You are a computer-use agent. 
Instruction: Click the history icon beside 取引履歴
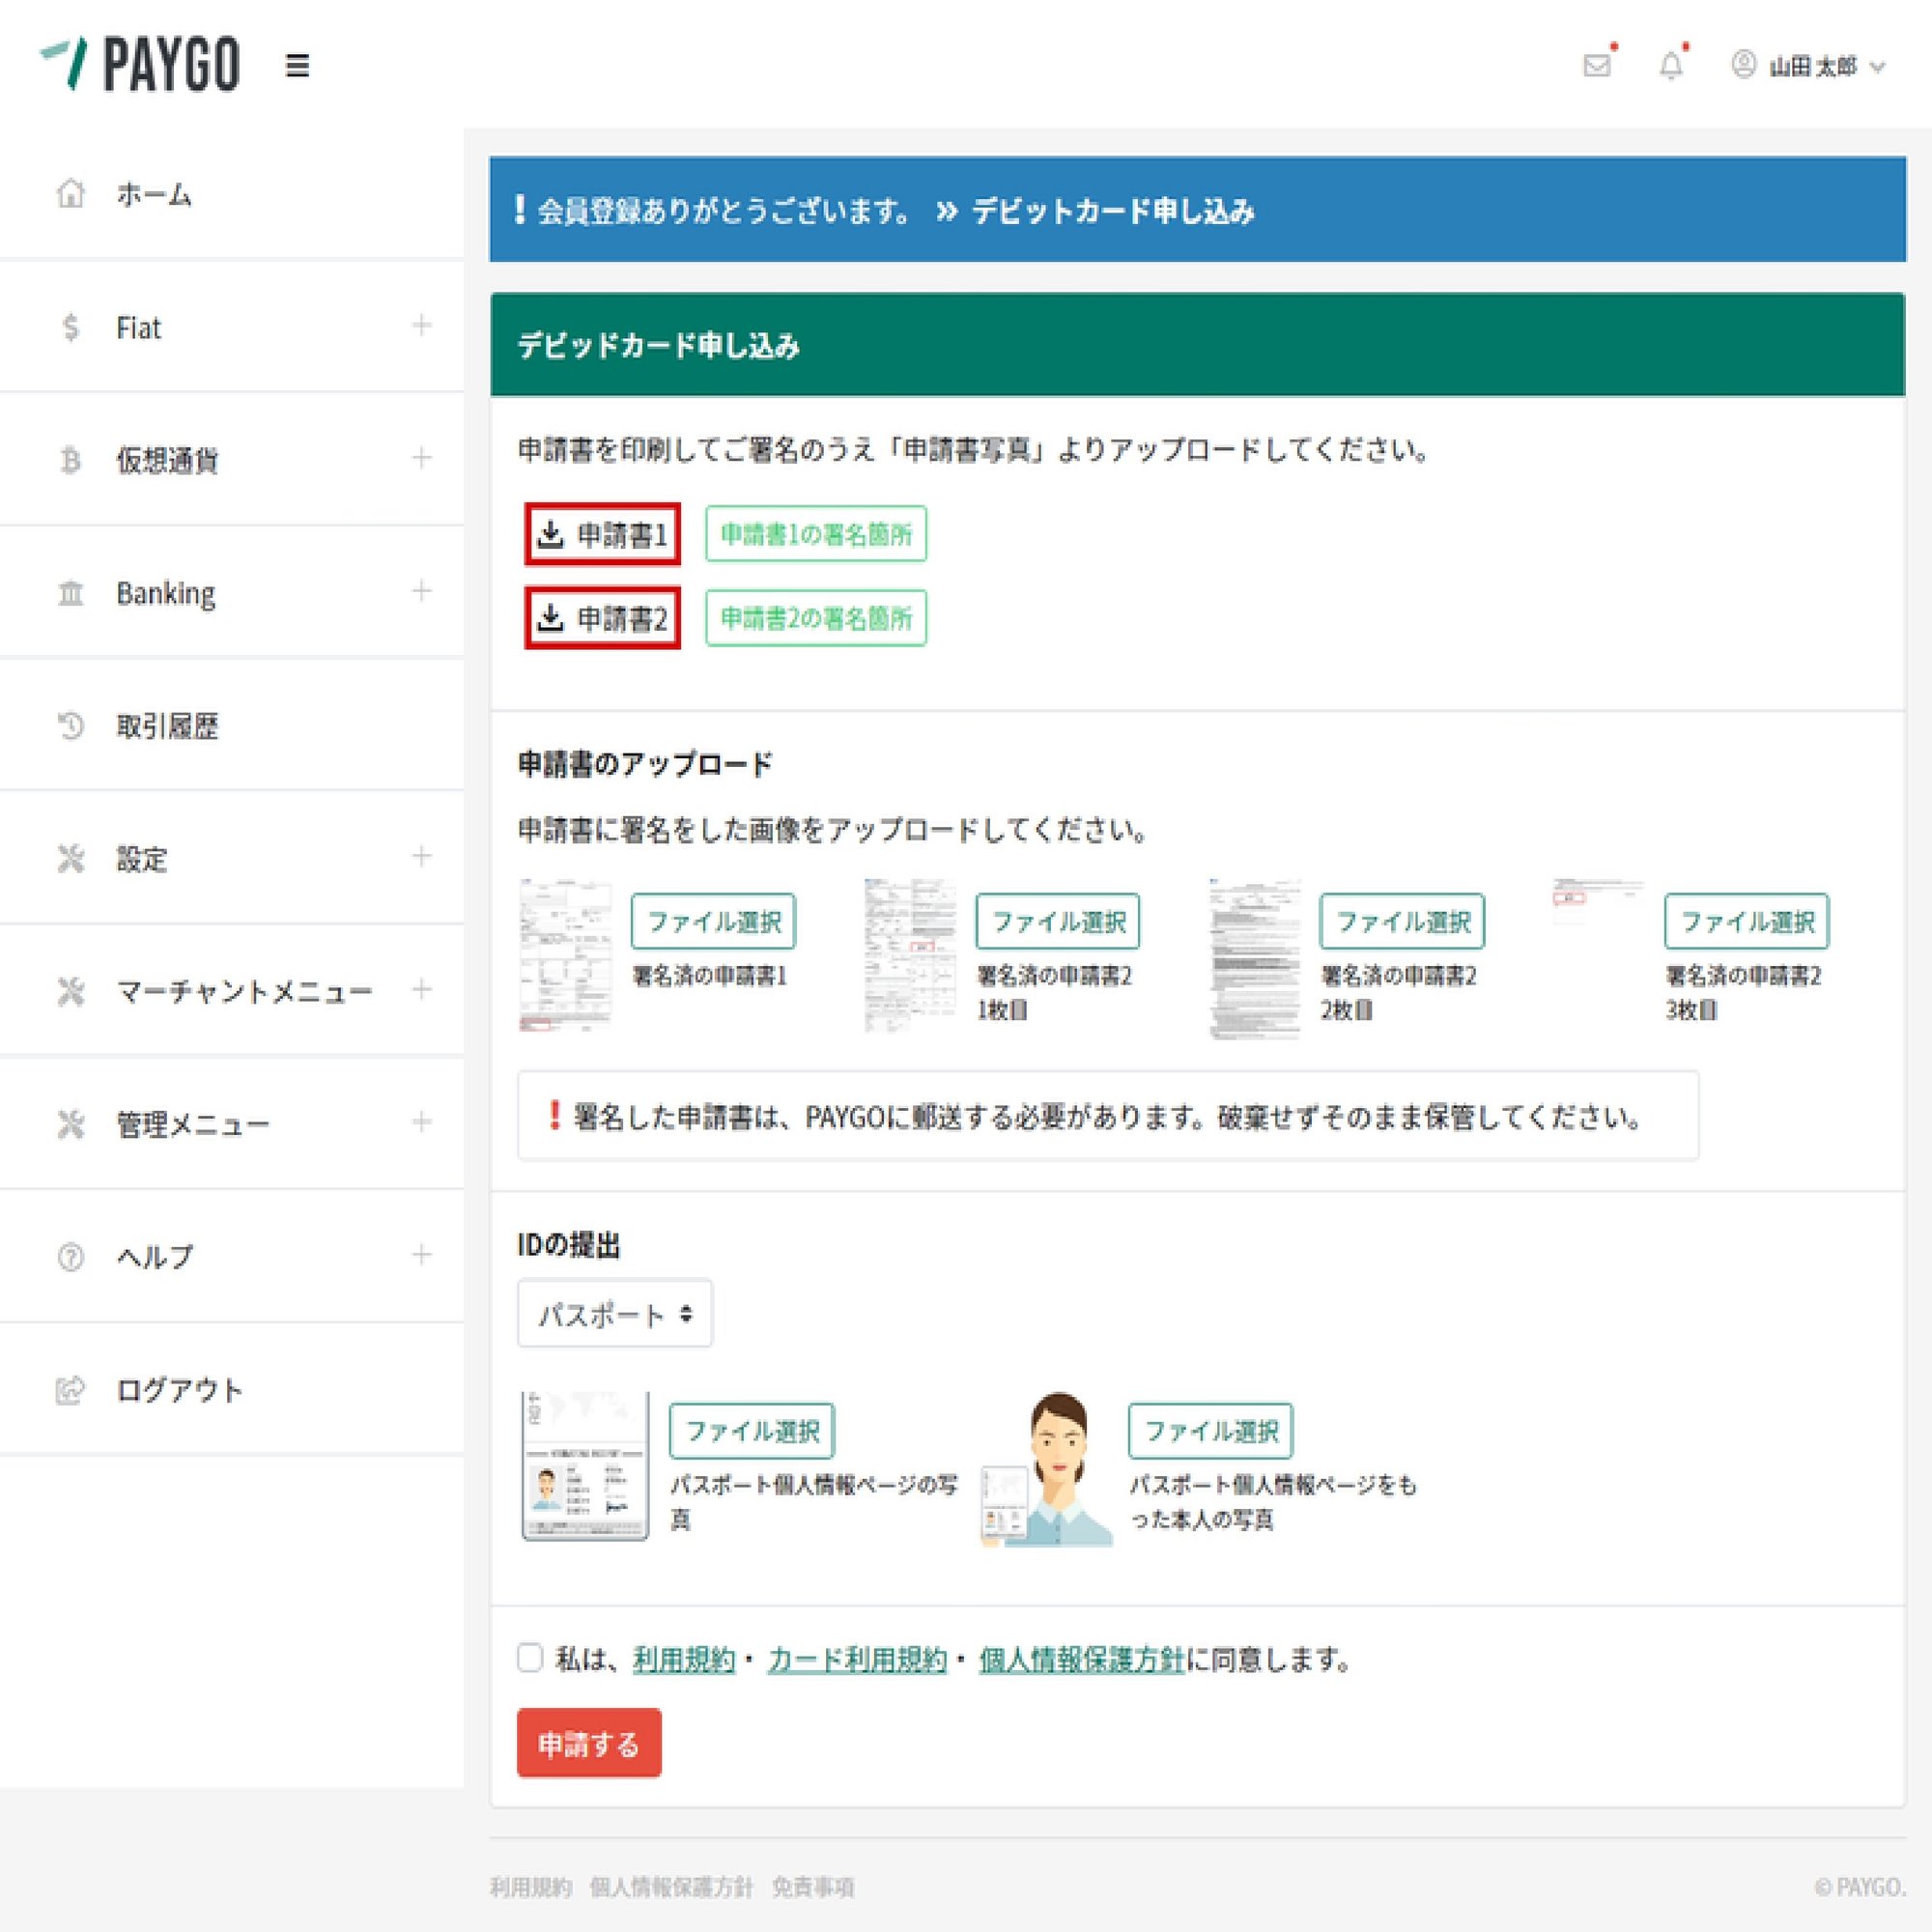click(70, 726)
